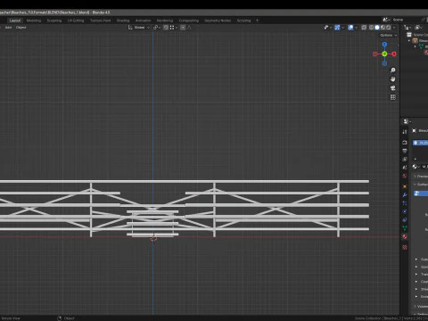Click the green Y axis gizmo center
The height and width of the screenshot is (321, 428).
(x=384, y=53)
